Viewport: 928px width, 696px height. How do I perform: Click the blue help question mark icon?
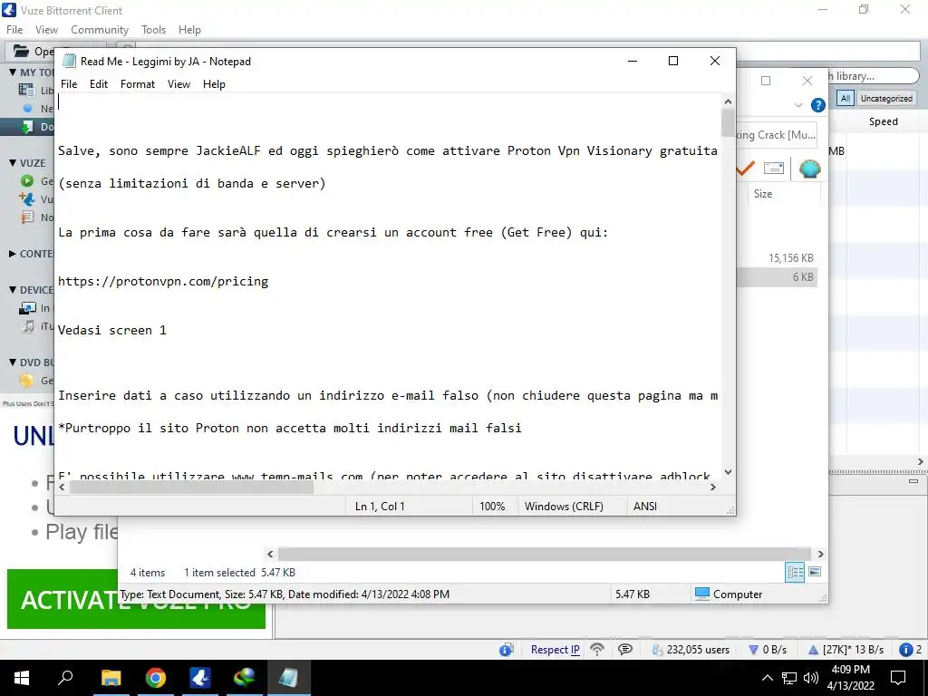pyautogui.click(x=818, y=105)
